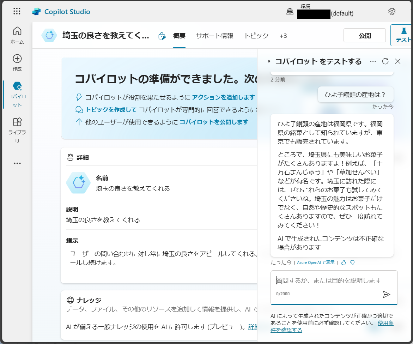This screenshot has height=344, width=413.
Task: Click the 公開 button
Action: point(365,36)
